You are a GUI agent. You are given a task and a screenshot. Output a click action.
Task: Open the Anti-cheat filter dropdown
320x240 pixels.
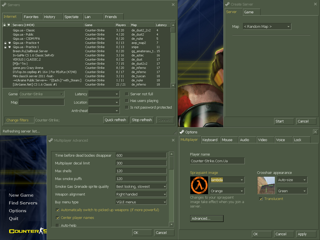[104, 111]
